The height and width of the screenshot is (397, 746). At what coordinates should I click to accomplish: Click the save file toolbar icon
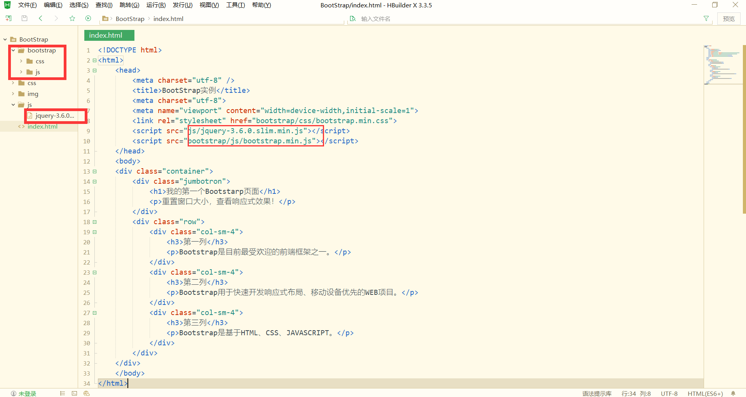[x=24, y=18]
